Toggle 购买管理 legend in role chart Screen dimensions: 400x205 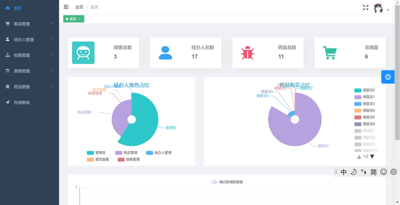pos(126,153)
